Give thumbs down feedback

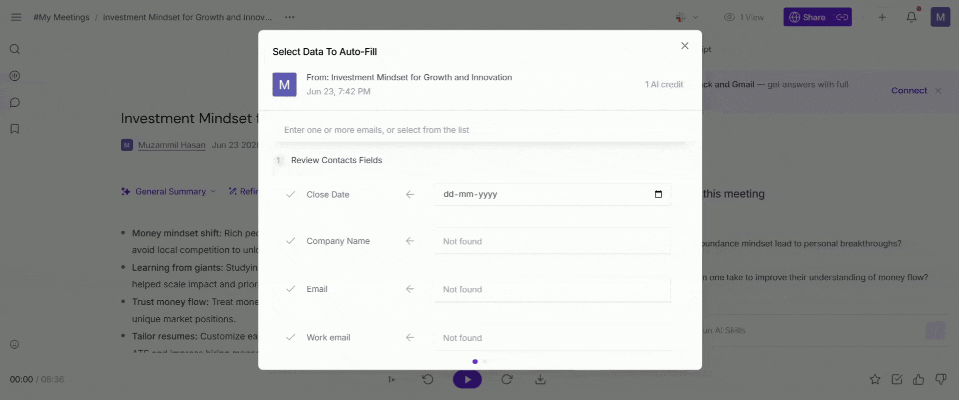pos(941,380)
